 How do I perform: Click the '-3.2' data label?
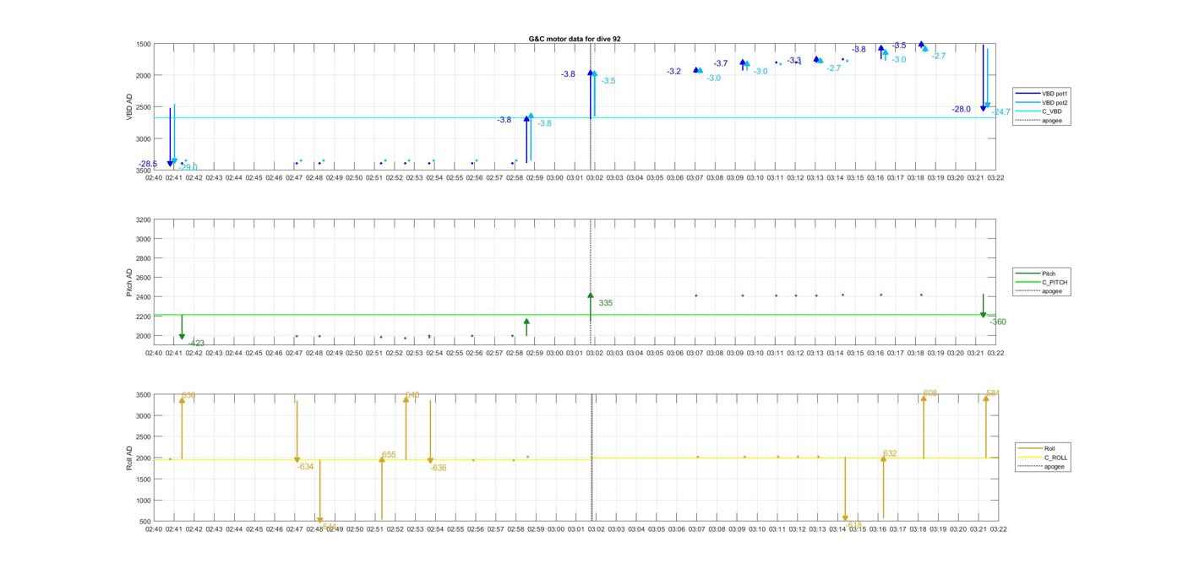[673, 72]
